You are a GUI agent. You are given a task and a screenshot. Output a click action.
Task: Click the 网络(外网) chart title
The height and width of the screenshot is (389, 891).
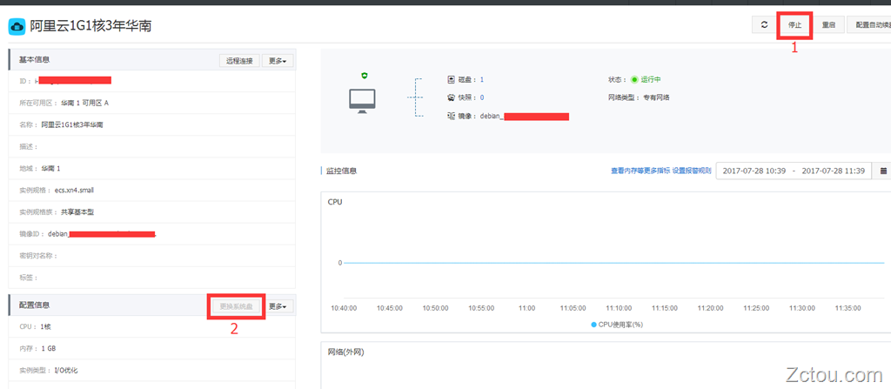(346, 352)
